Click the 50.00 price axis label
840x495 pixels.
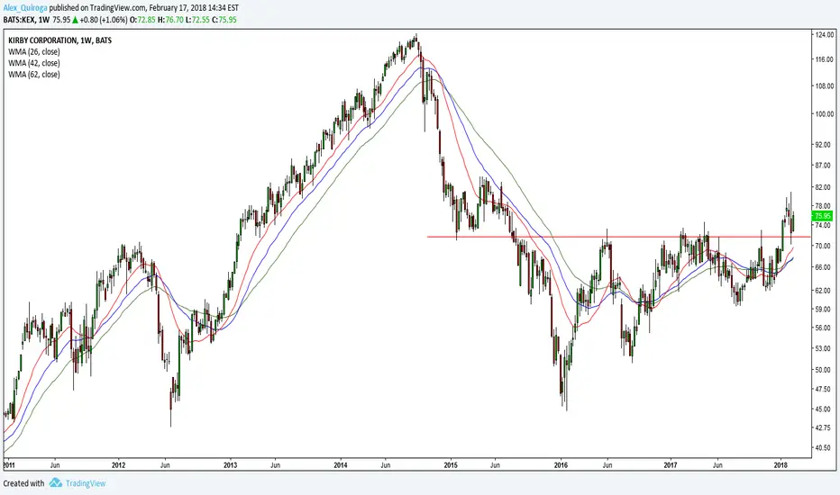click(824, 370)
